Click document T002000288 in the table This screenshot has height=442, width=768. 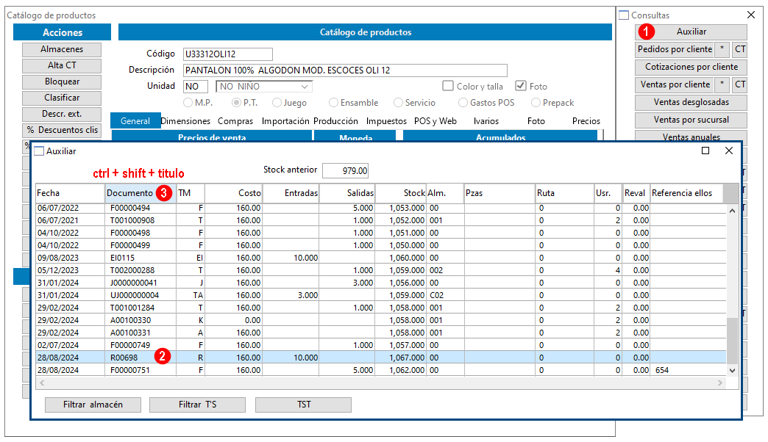(132, 270)
